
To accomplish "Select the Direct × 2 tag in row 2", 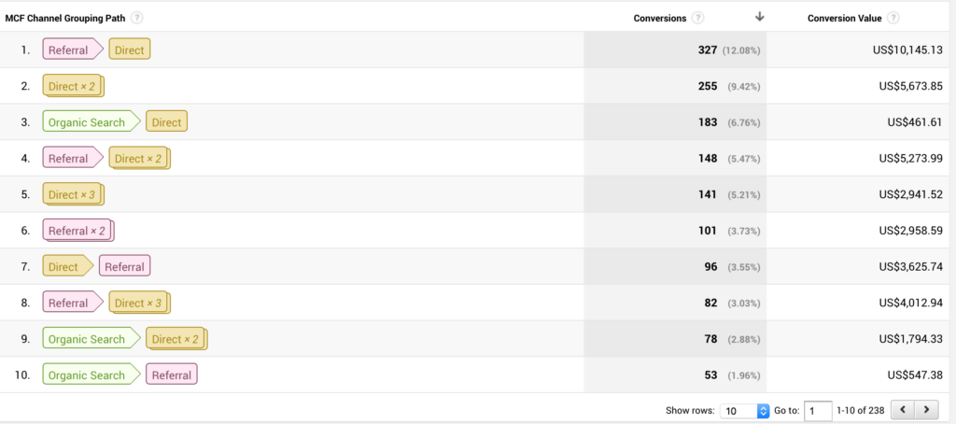I will point(72,86).
